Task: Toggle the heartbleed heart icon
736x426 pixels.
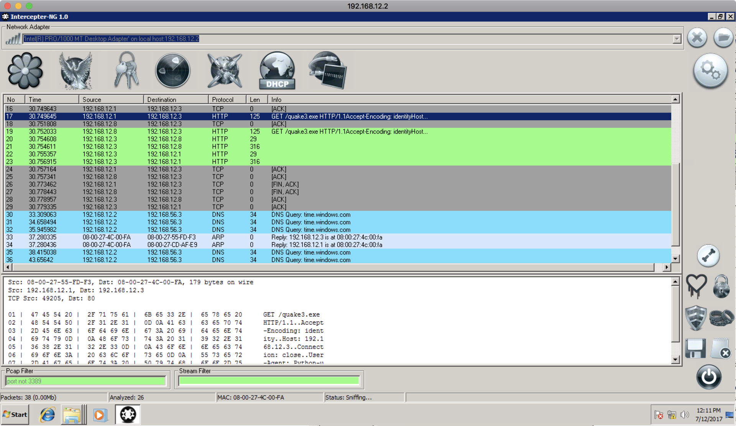Action: [x=696, y=286]
